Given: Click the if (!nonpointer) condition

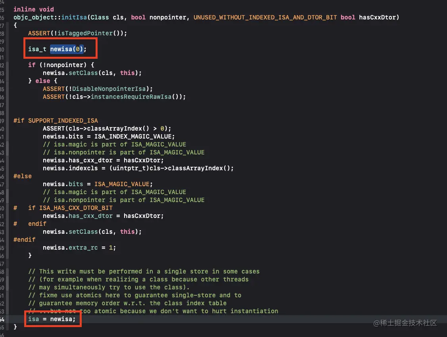Looking at the screenshot, I should coord(61,65).
